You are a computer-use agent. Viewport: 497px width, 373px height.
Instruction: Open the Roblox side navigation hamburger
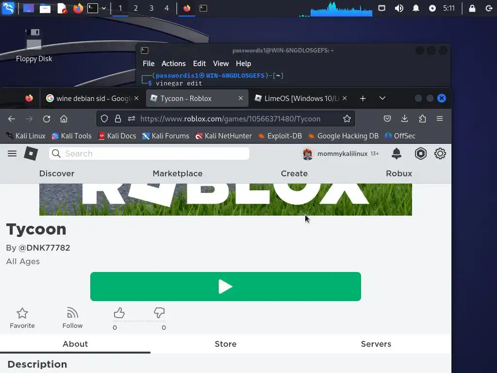point(12,153)
